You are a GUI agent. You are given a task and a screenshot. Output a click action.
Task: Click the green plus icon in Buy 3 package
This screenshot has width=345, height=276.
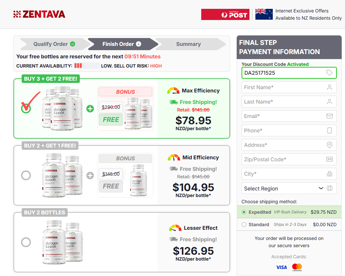coord(90,108)
